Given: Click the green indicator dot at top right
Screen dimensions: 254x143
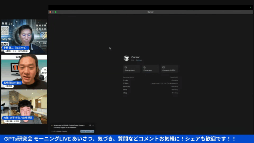Looking at the screenshot, I should click(251, 7).
